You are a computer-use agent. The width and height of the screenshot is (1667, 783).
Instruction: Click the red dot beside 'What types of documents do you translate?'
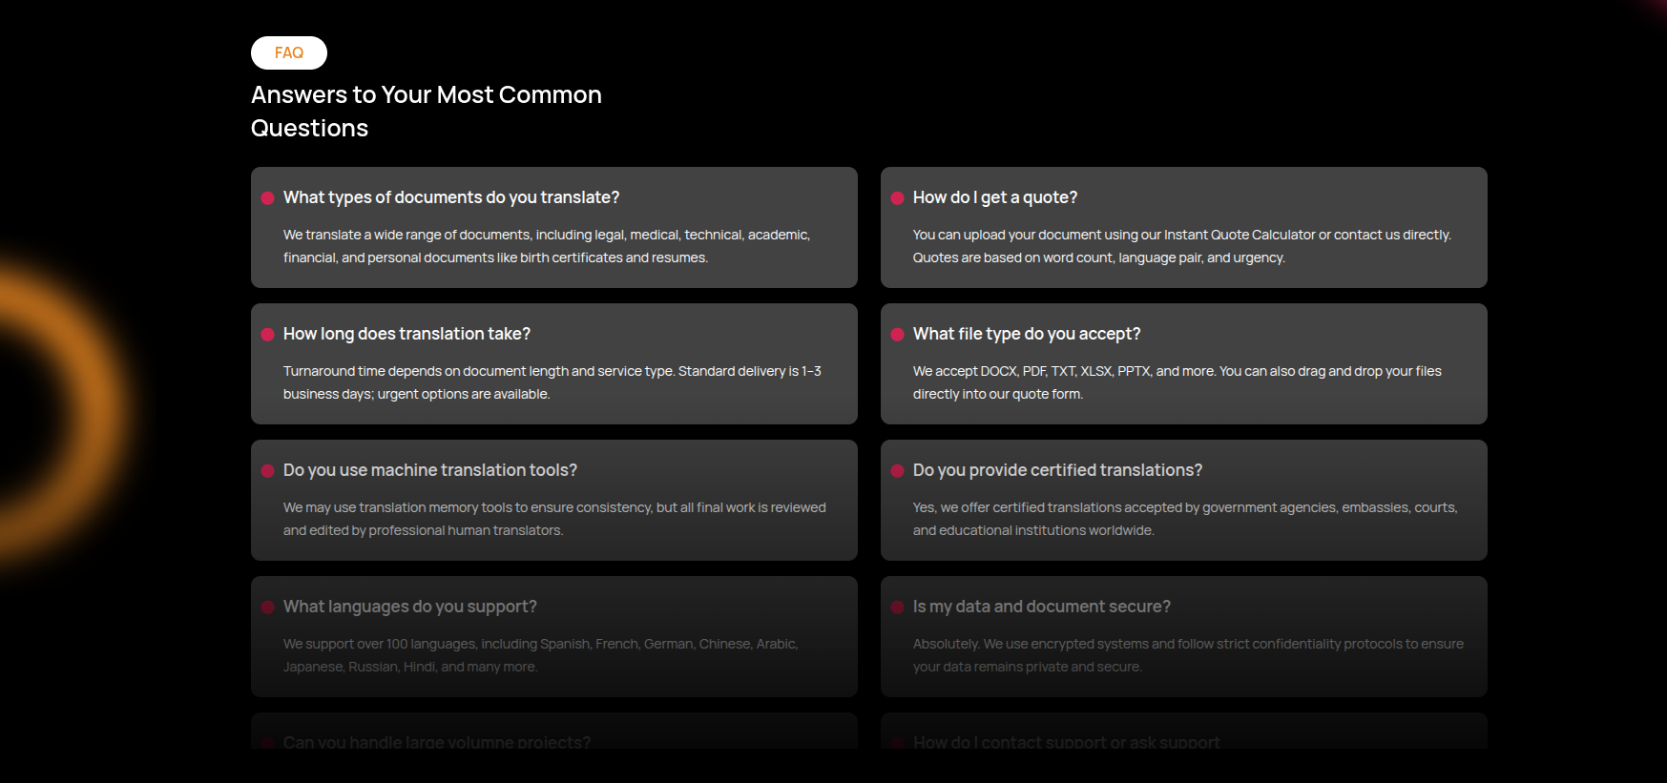point(268,198)
